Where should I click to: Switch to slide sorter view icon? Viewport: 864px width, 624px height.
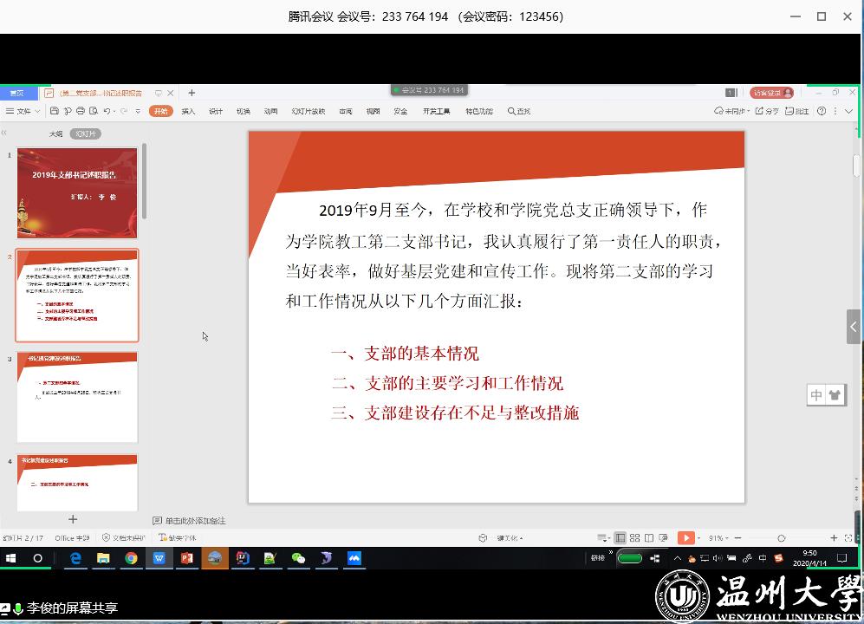click(x=635, y=538)
